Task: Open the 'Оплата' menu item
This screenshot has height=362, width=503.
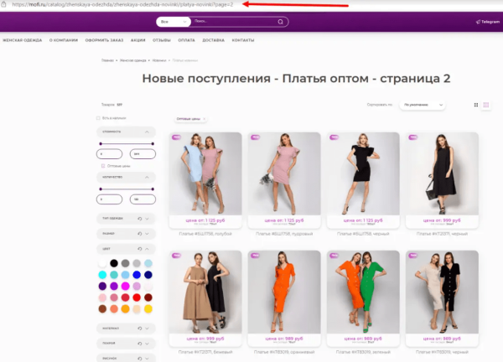Action: [186, 40]
